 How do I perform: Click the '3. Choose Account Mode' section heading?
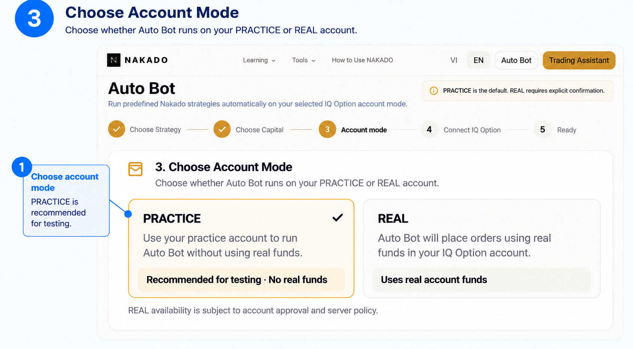pyautogui.click(x=223, y=167)
